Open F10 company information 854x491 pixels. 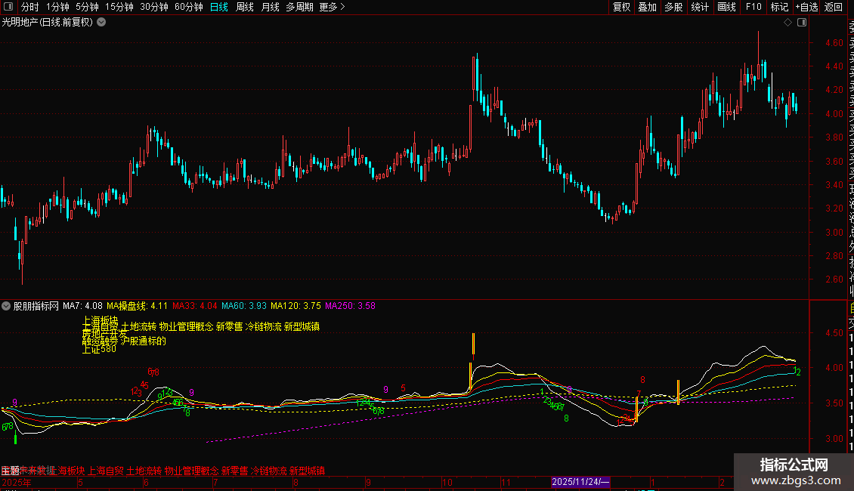[x=753, y=7]
